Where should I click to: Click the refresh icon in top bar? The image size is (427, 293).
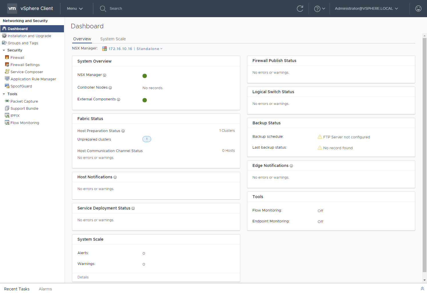coord(300,9)
